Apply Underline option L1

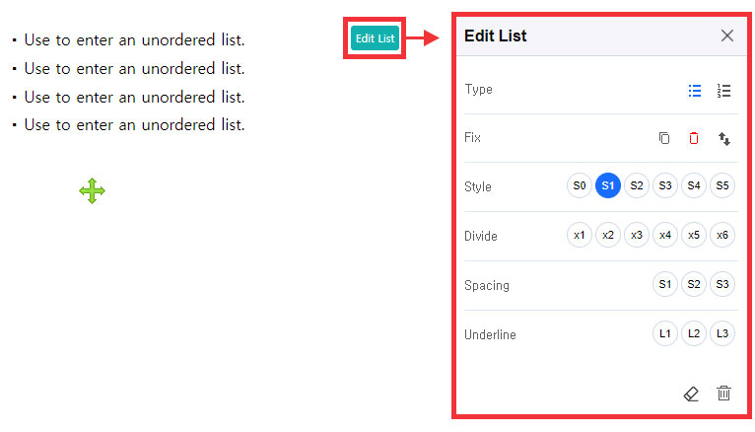665,333
